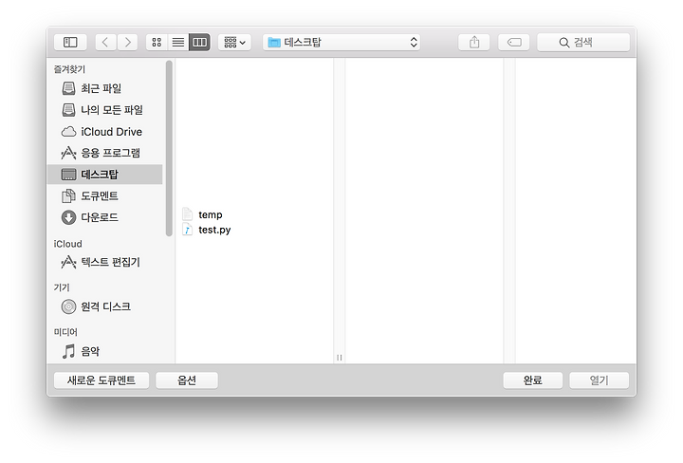Click the 나의 모든 파일 icon

[x=68, y=110]
